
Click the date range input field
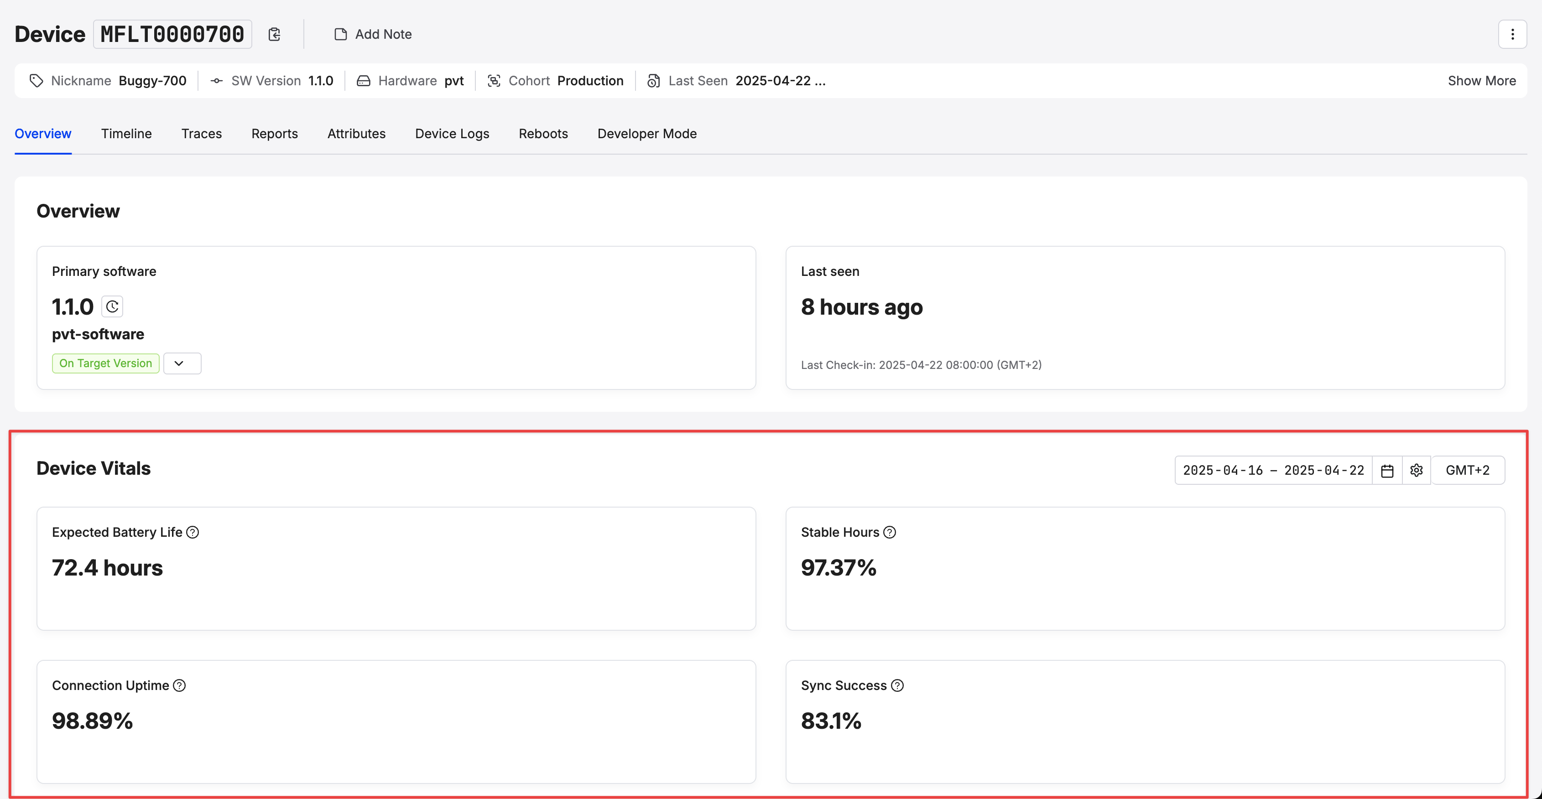pos(1273,471)
